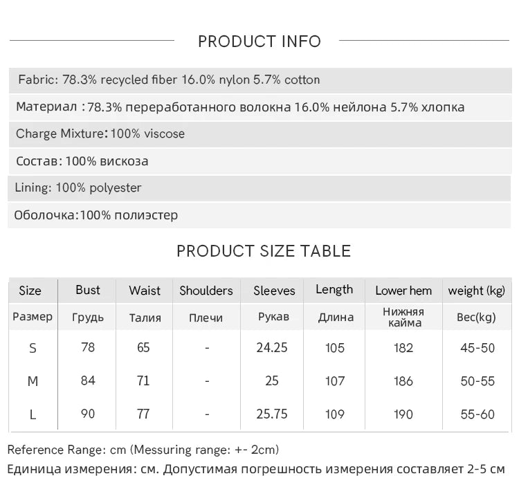
Task: Click the Waist column header
Action: 145,291
